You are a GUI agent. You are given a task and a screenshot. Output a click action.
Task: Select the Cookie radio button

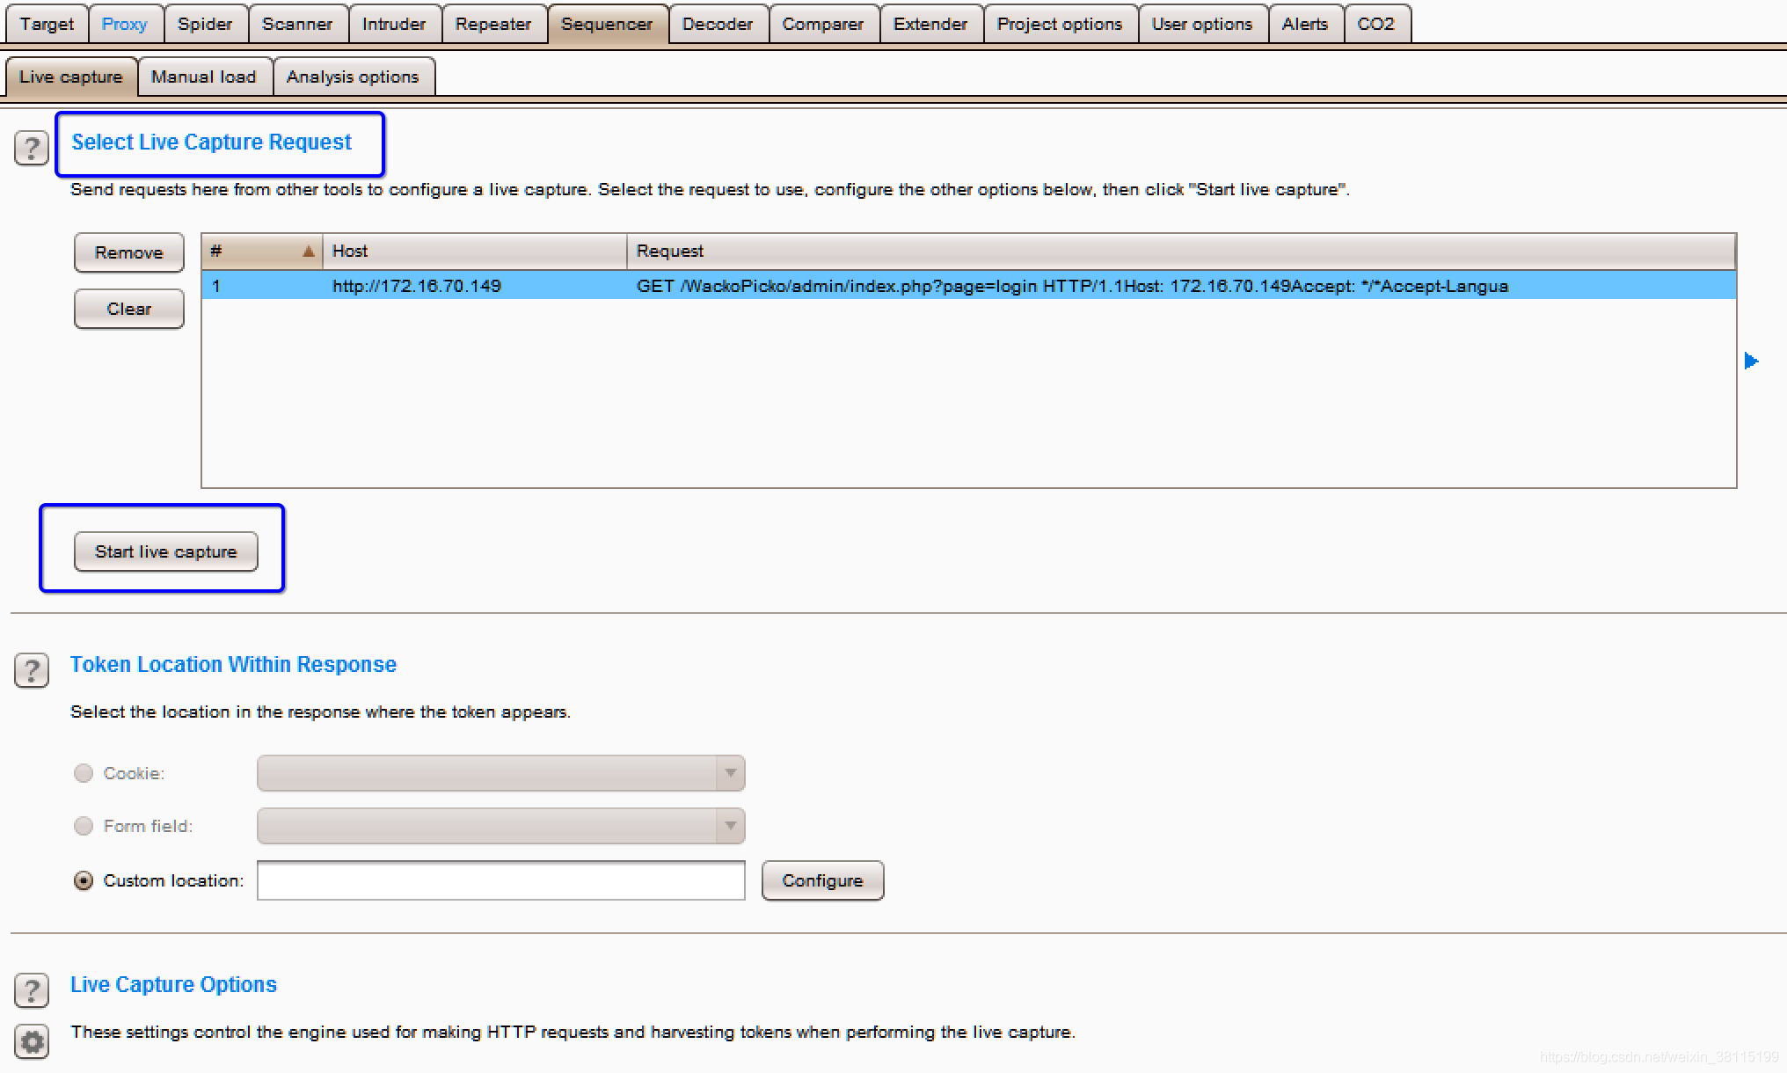pyautogui.click(x=84, y=773)
